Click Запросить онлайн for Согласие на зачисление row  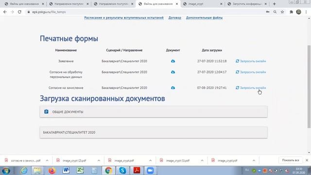(251, 87)
